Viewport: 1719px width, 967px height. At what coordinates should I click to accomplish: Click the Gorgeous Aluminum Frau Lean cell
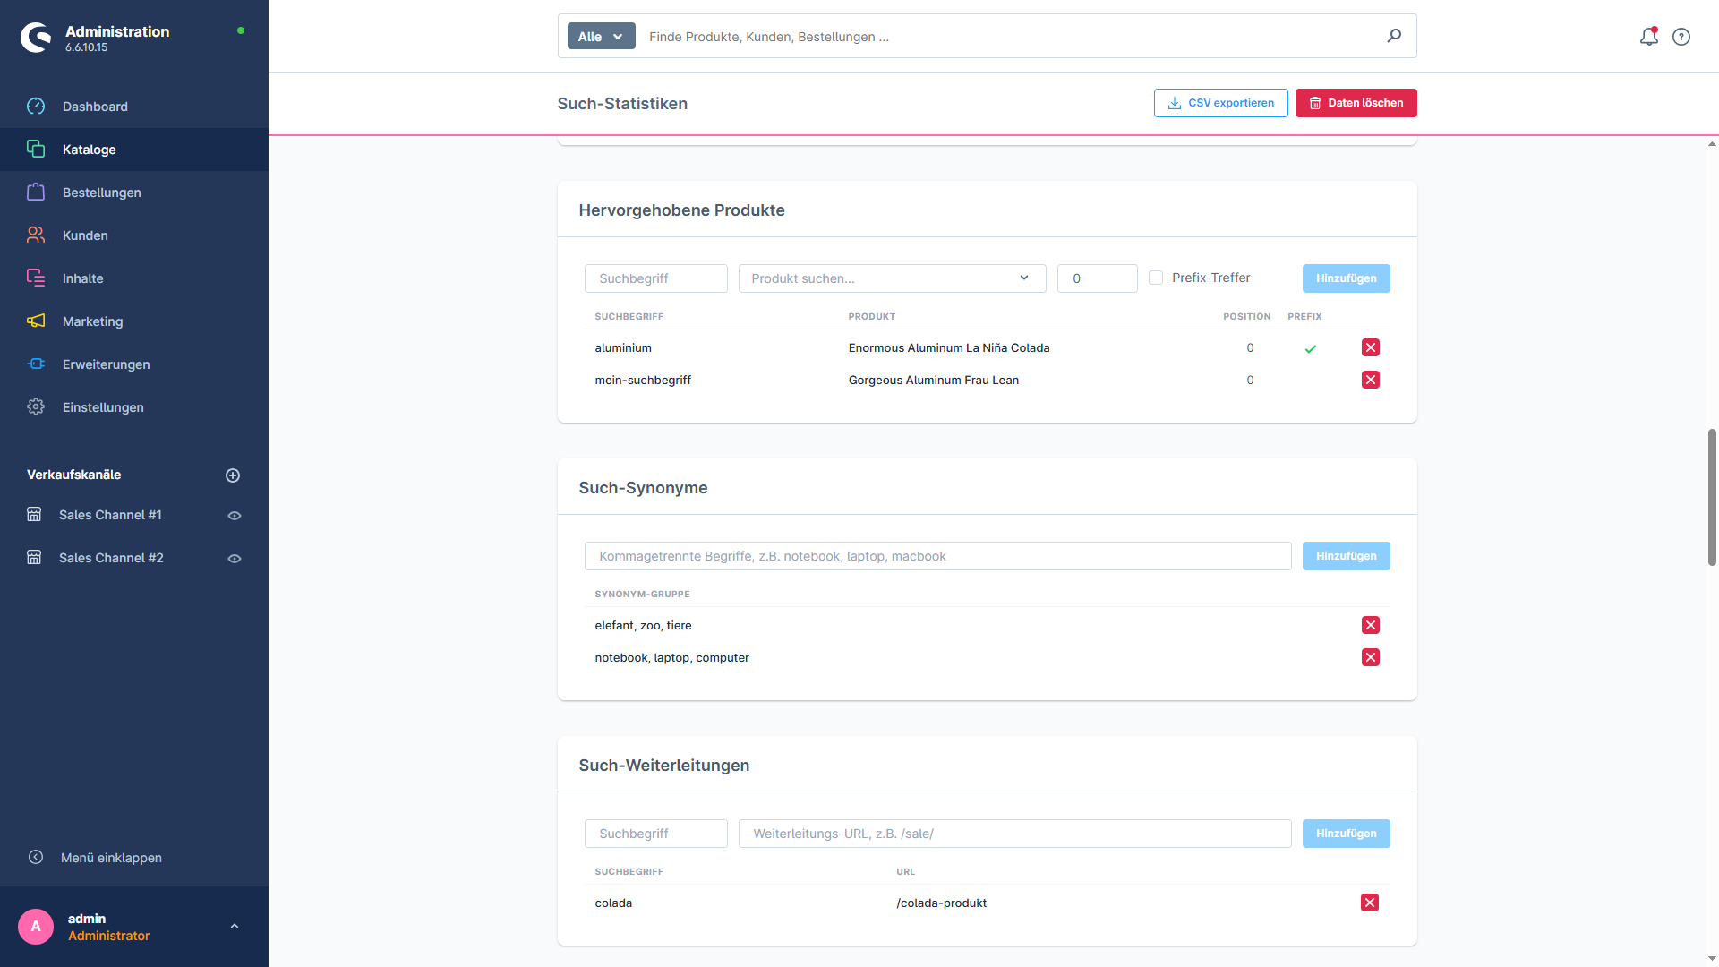coord(934,381)
